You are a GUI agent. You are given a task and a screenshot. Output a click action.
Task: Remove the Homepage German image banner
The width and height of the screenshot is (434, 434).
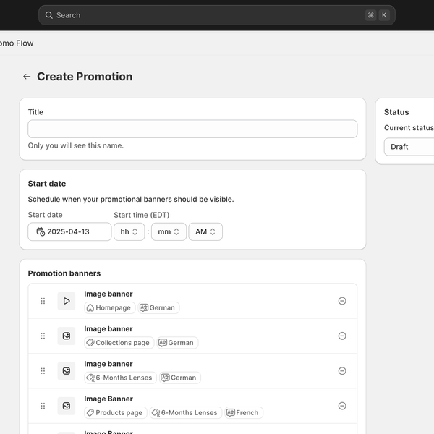pyautogui.click(x=342, y=301)
